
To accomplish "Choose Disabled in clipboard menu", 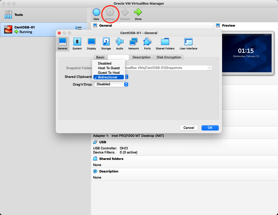I will pos(108,63).
